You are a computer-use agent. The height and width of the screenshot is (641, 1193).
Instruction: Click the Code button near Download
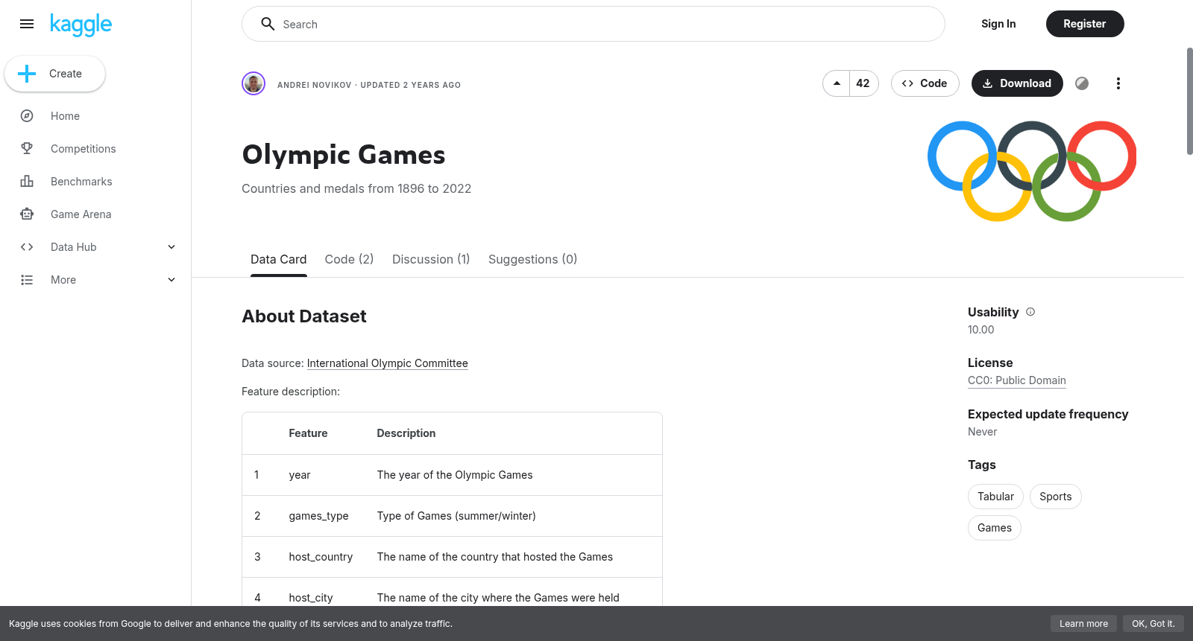point(925,83)
